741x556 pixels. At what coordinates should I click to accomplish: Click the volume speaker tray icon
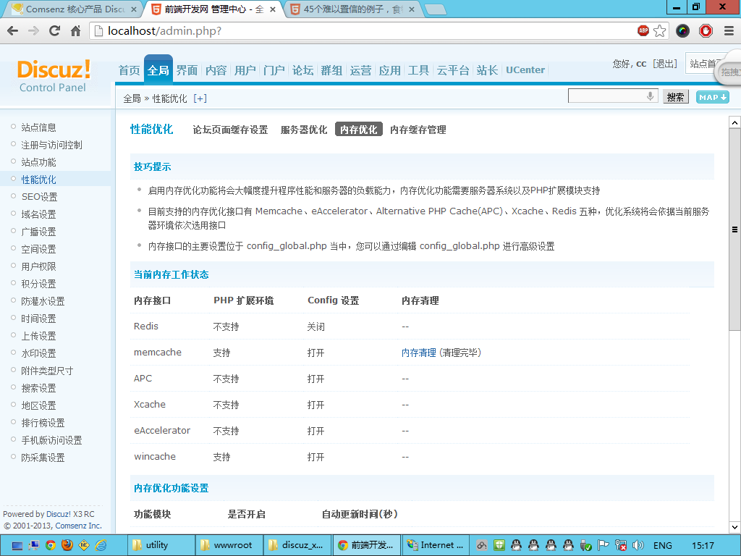[638, 545]
